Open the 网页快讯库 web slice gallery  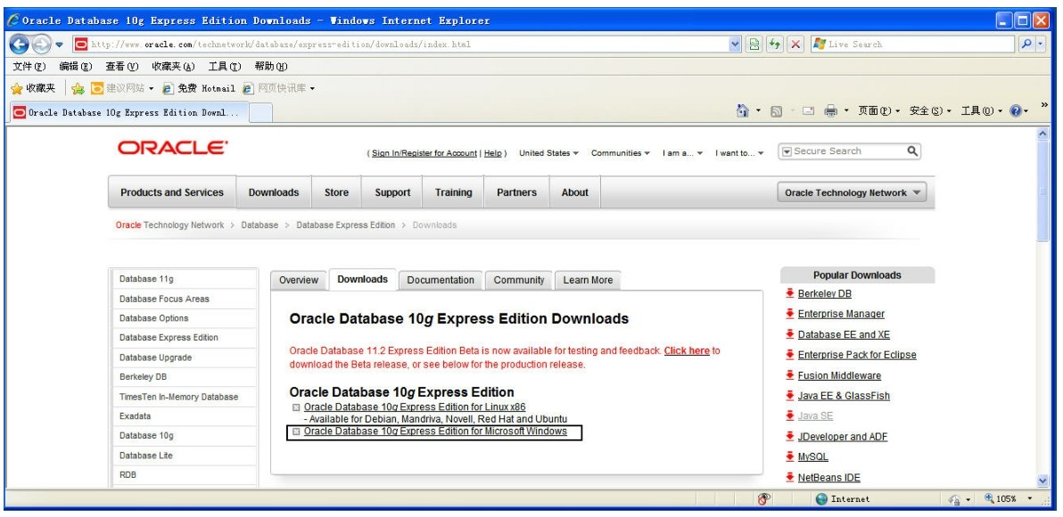[x=278, y=88]
